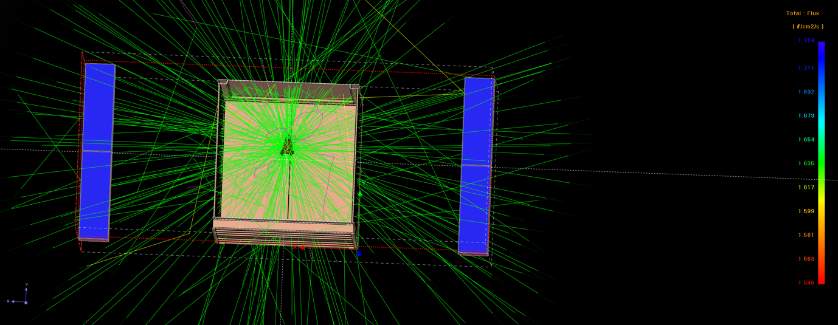Click the blue top end of the color bar
Viewport: 838px width, 325px height.
821,46
